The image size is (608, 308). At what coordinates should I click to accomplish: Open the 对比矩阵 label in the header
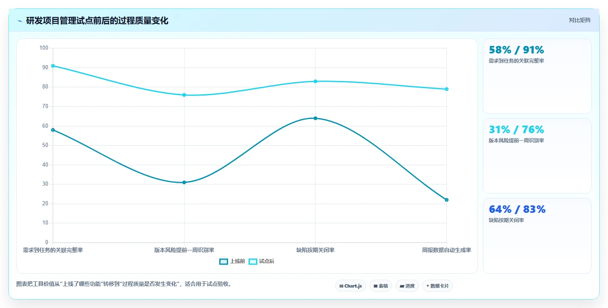pyautogui.click(x=580, y=20)
